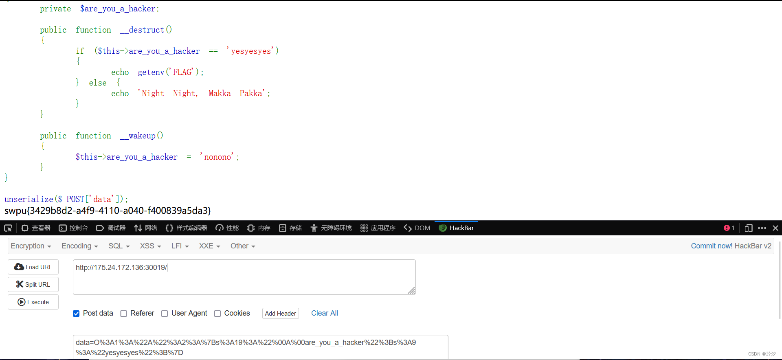Open devtools more options menu

click(762, 228)
